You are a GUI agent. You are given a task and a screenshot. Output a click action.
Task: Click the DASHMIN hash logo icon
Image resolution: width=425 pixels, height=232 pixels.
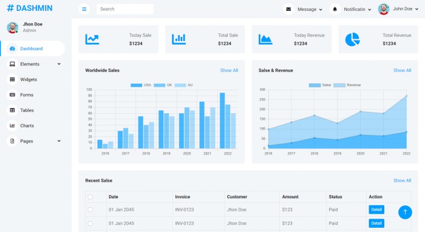click(10, 8)
